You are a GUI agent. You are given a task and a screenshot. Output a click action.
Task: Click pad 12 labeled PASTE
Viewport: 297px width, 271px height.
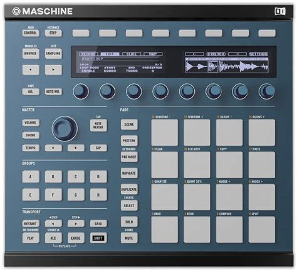click(x=262, y=164)
